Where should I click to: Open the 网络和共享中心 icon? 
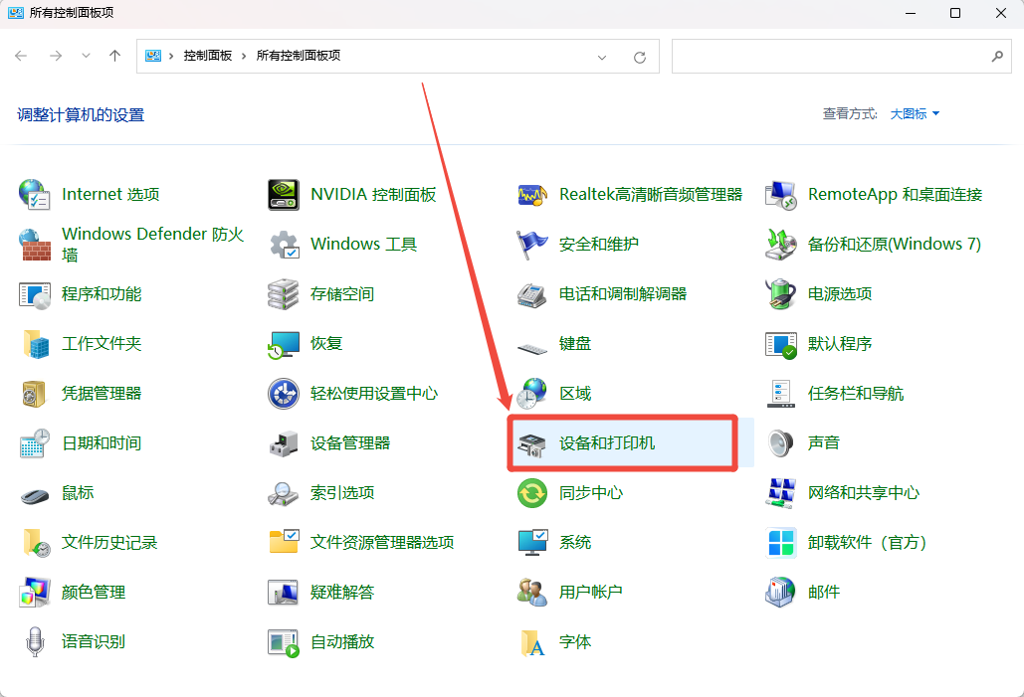(781, 493)
